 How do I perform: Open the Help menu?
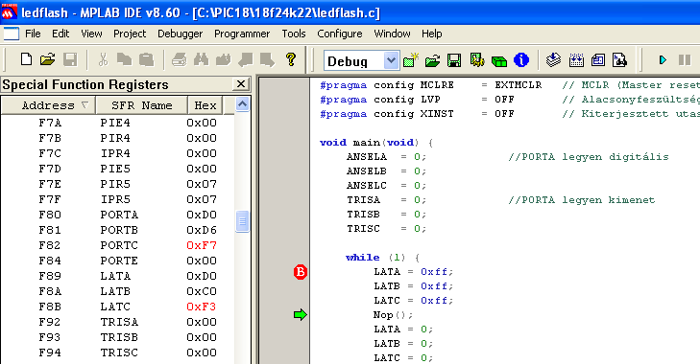point(432,34)
